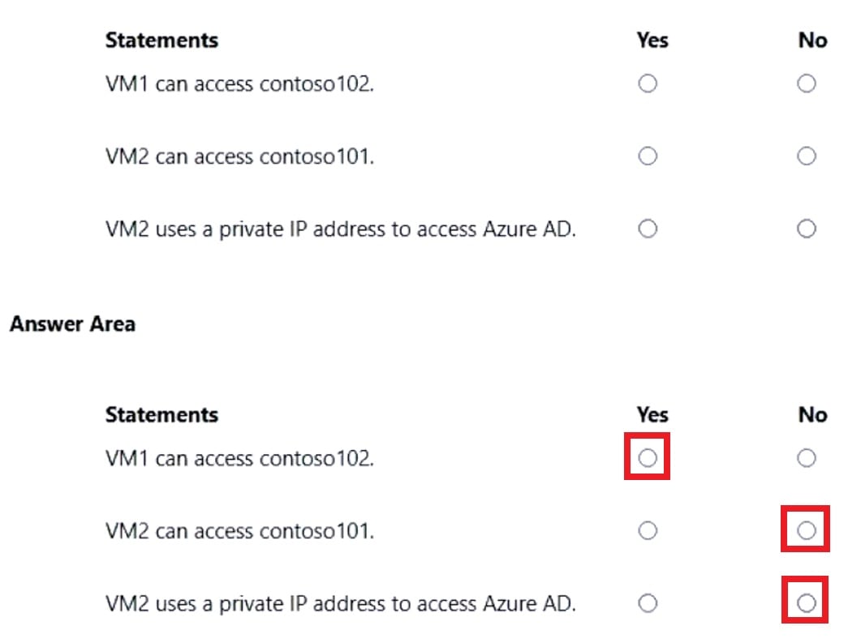848x643 pixels.
Task: Select Yes radio for Azure AD in Answer Area
Action: pyautogui.click(x=648, y=602)
